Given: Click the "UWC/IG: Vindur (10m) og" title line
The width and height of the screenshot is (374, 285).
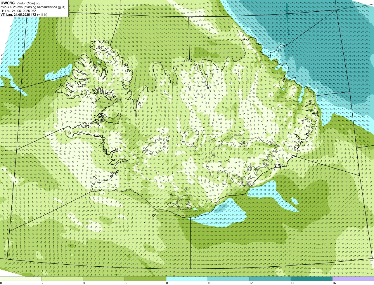Looking at the screenshot, I should [x=20, y=3].
